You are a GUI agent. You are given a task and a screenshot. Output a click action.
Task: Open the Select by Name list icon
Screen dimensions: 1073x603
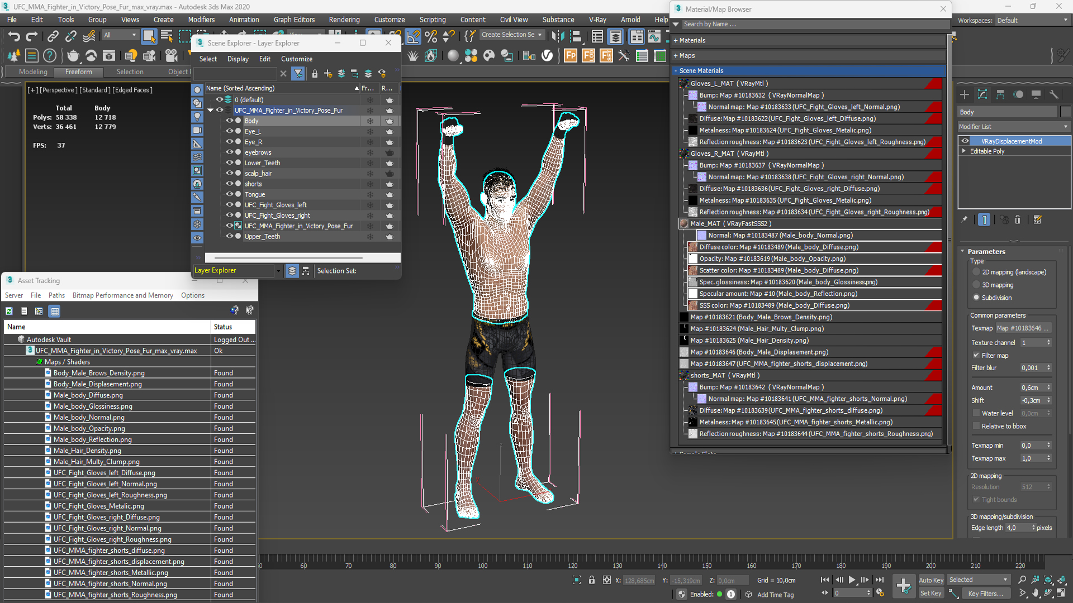click(x=167, y=36)
